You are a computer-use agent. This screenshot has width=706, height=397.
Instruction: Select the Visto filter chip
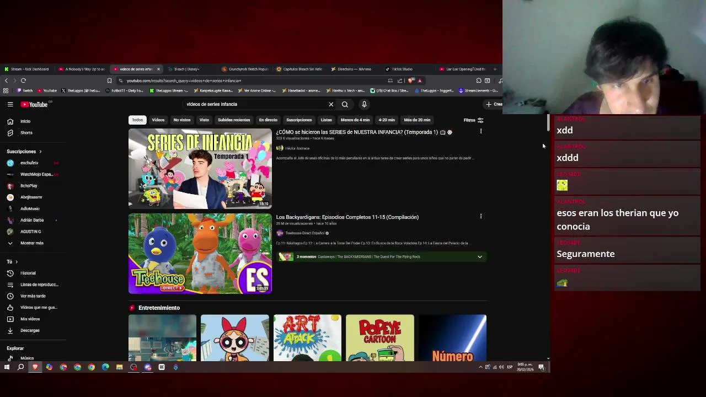pos(204,120)
